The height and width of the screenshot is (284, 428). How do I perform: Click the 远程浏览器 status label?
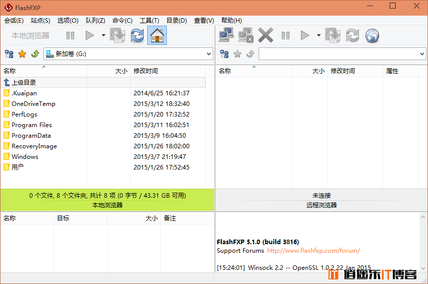tap(322, 205)
